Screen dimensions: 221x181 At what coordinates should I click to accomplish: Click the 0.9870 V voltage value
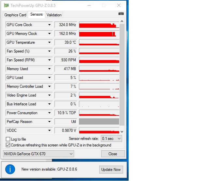[x=66, y=130]
